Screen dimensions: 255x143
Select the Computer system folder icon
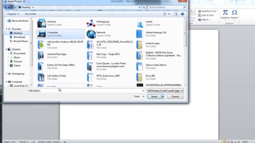coord(41,34)
